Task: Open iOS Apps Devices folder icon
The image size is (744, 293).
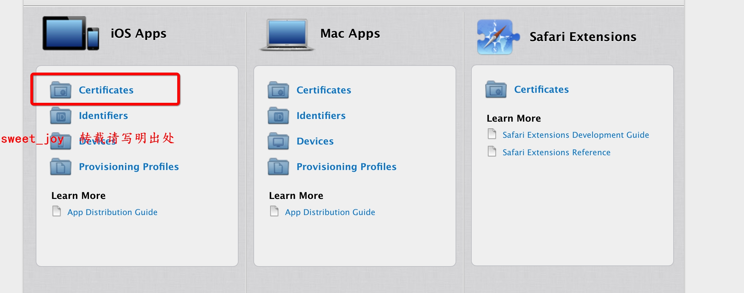Action: tap(61, 141)
